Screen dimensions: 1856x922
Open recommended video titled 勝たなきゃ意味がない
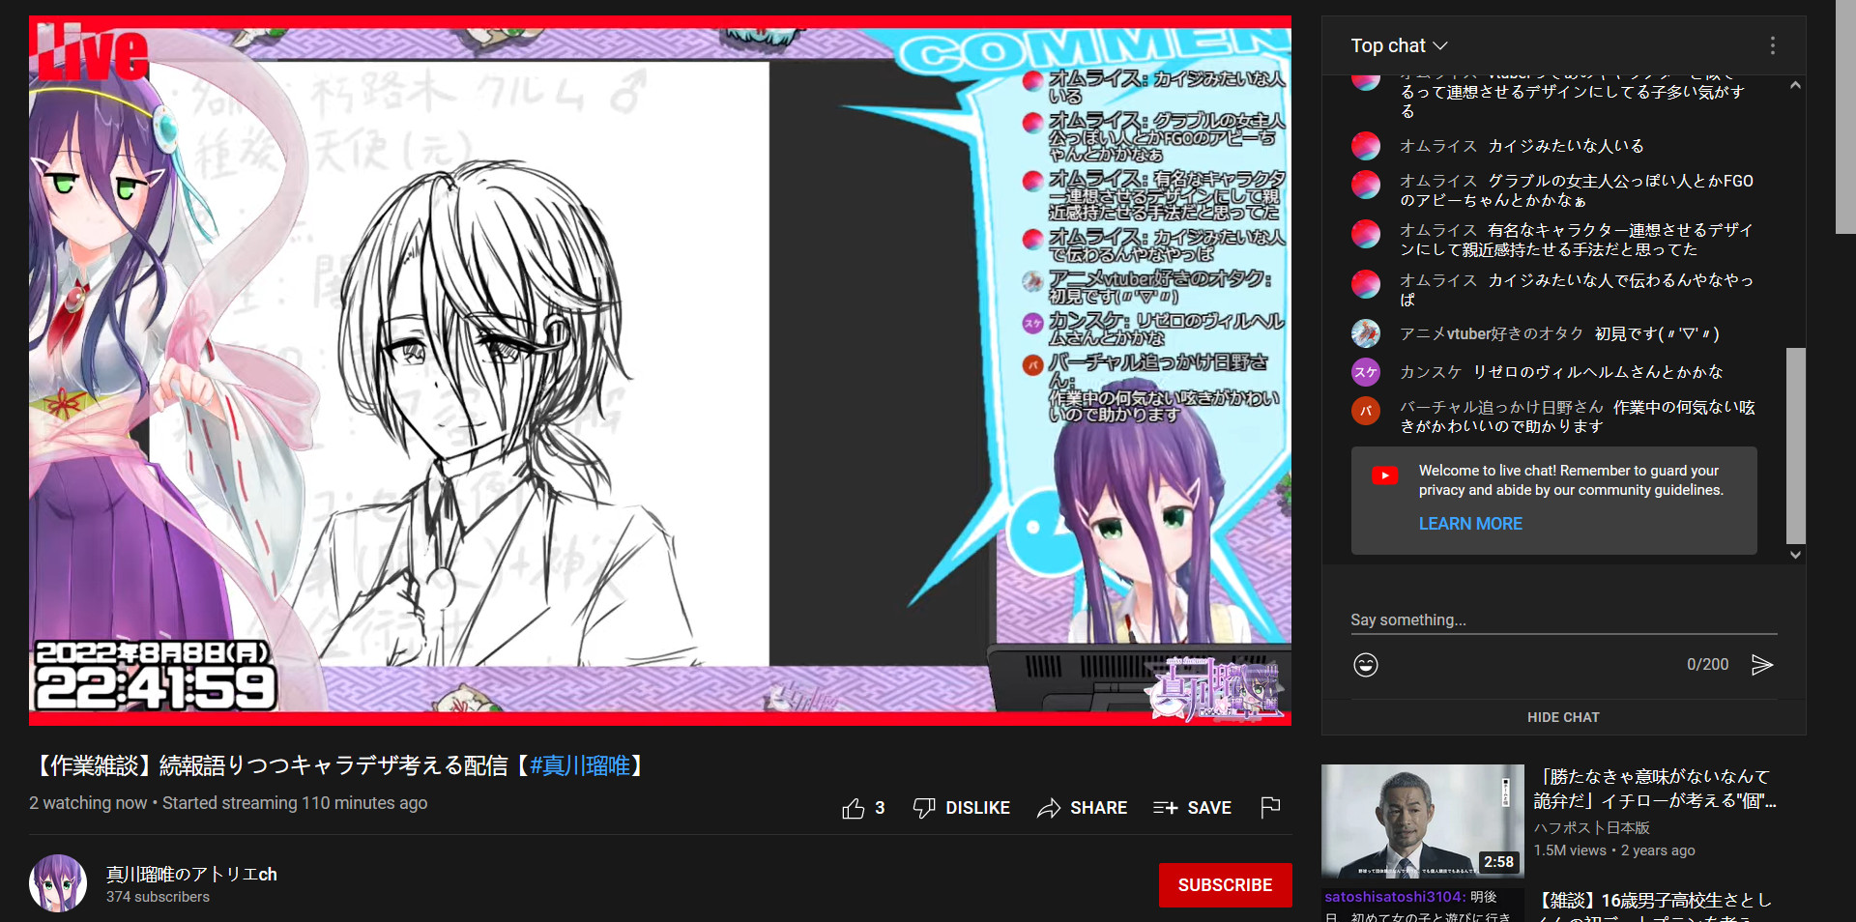[1656, 789]
